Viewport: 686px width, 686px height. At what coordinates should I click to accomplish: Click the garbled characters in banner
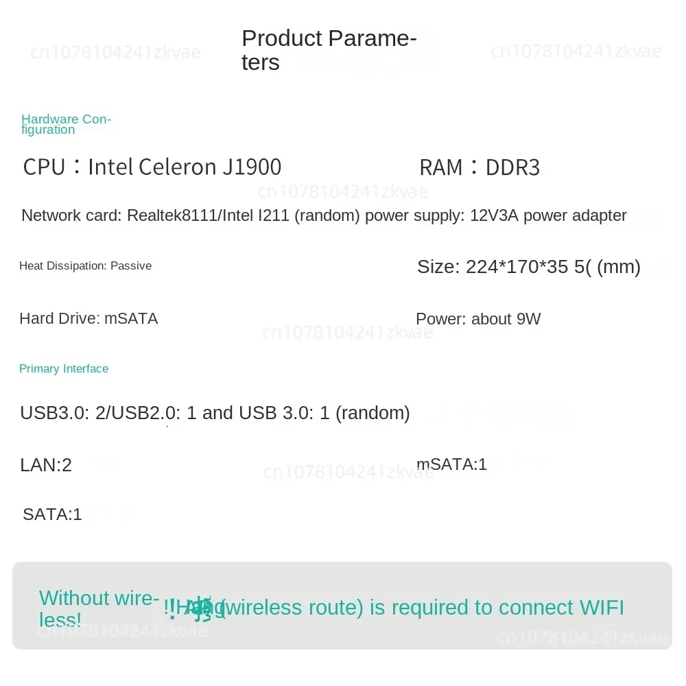pyautogui.click(x=196, y=608)
